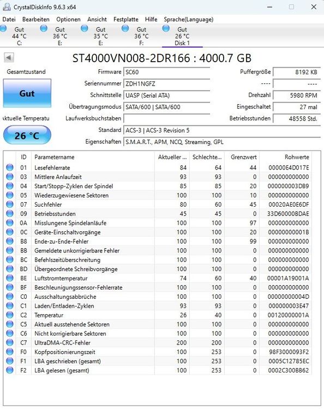Viewport: 324px width, 409px height.
Task: Click the blue status orb for drive C:
Action: click(x=3, y=28)
